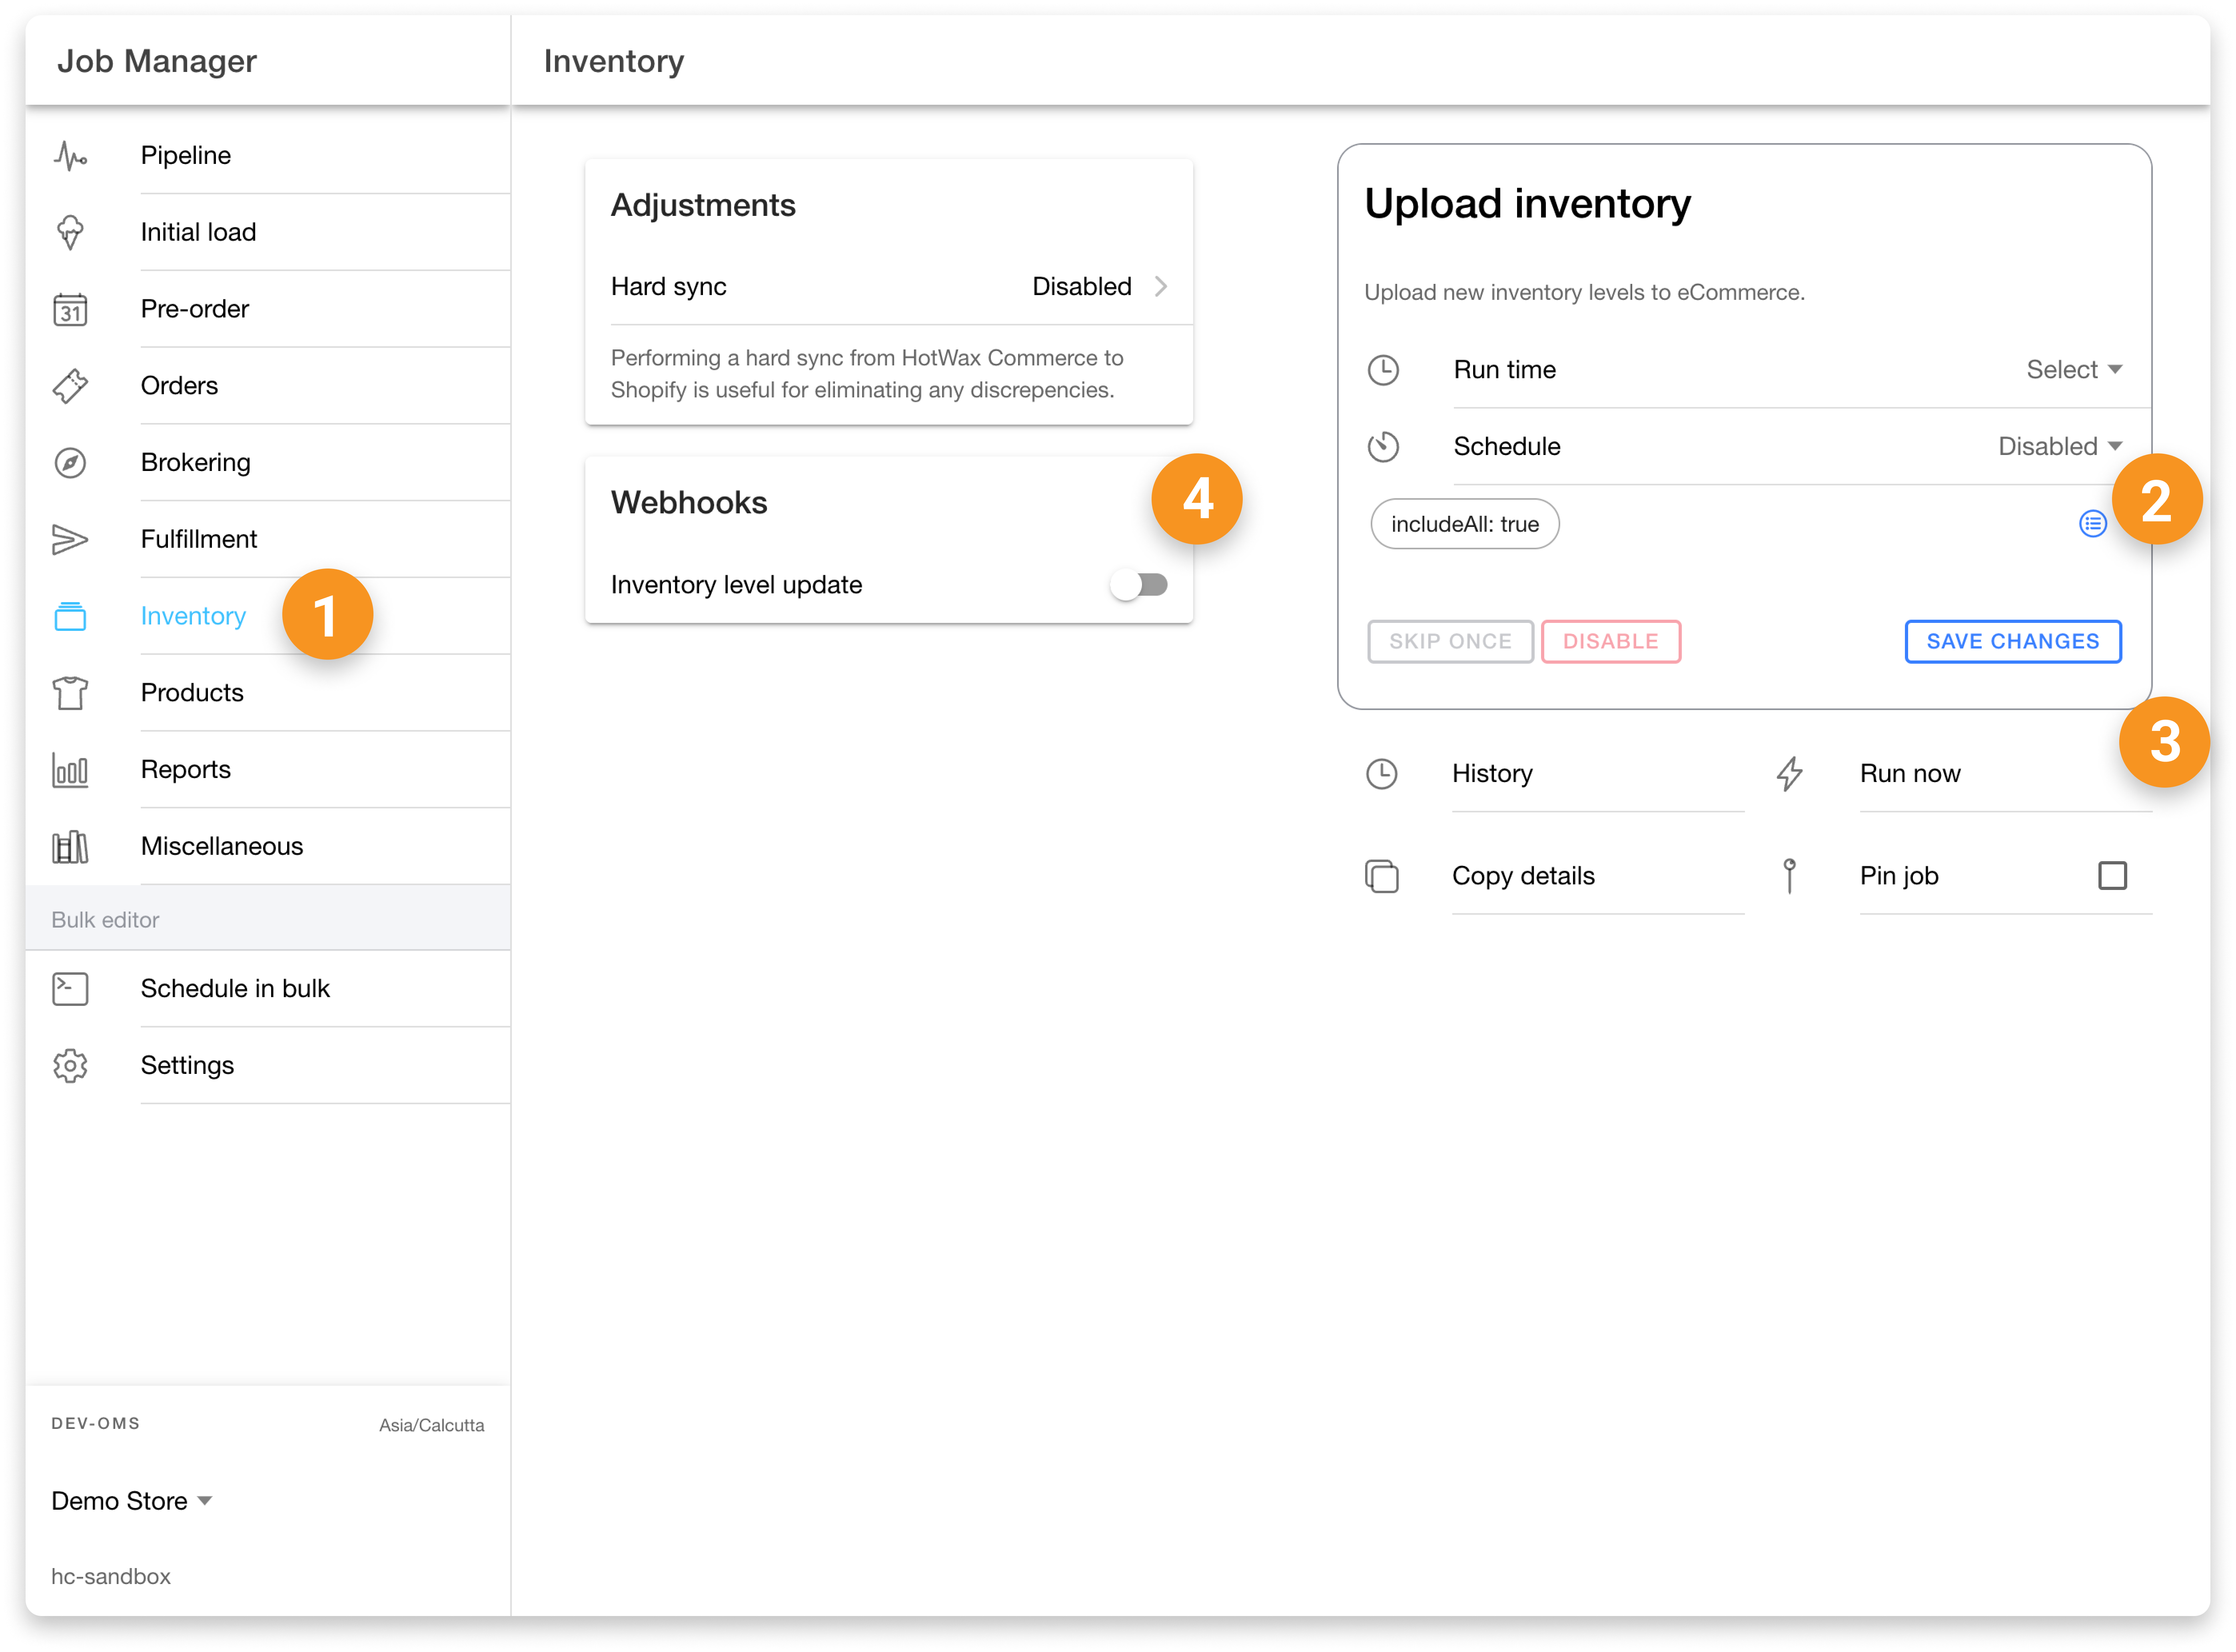Open the Schedule Disabled dropdown
The height and width of the screenshot is (1652, 2236).
[x=2059, y=447]
